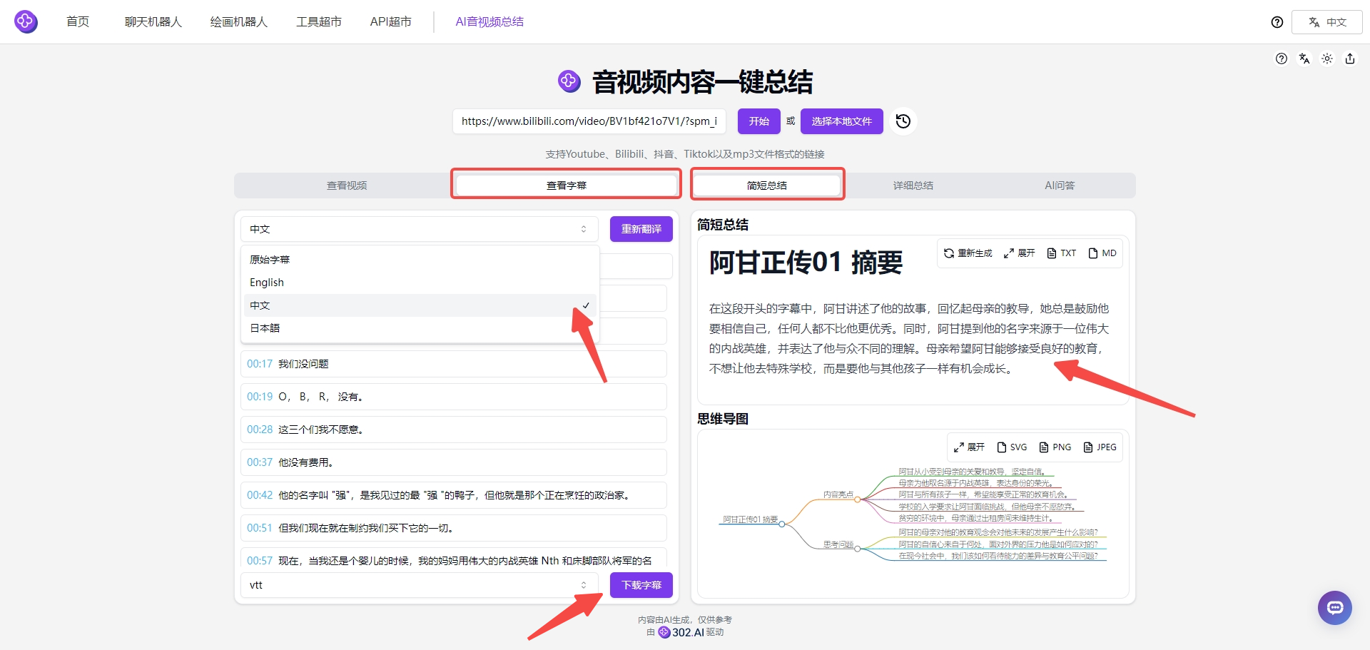Click the share upload icon
1370x650 pixels.
[1350, 59]
